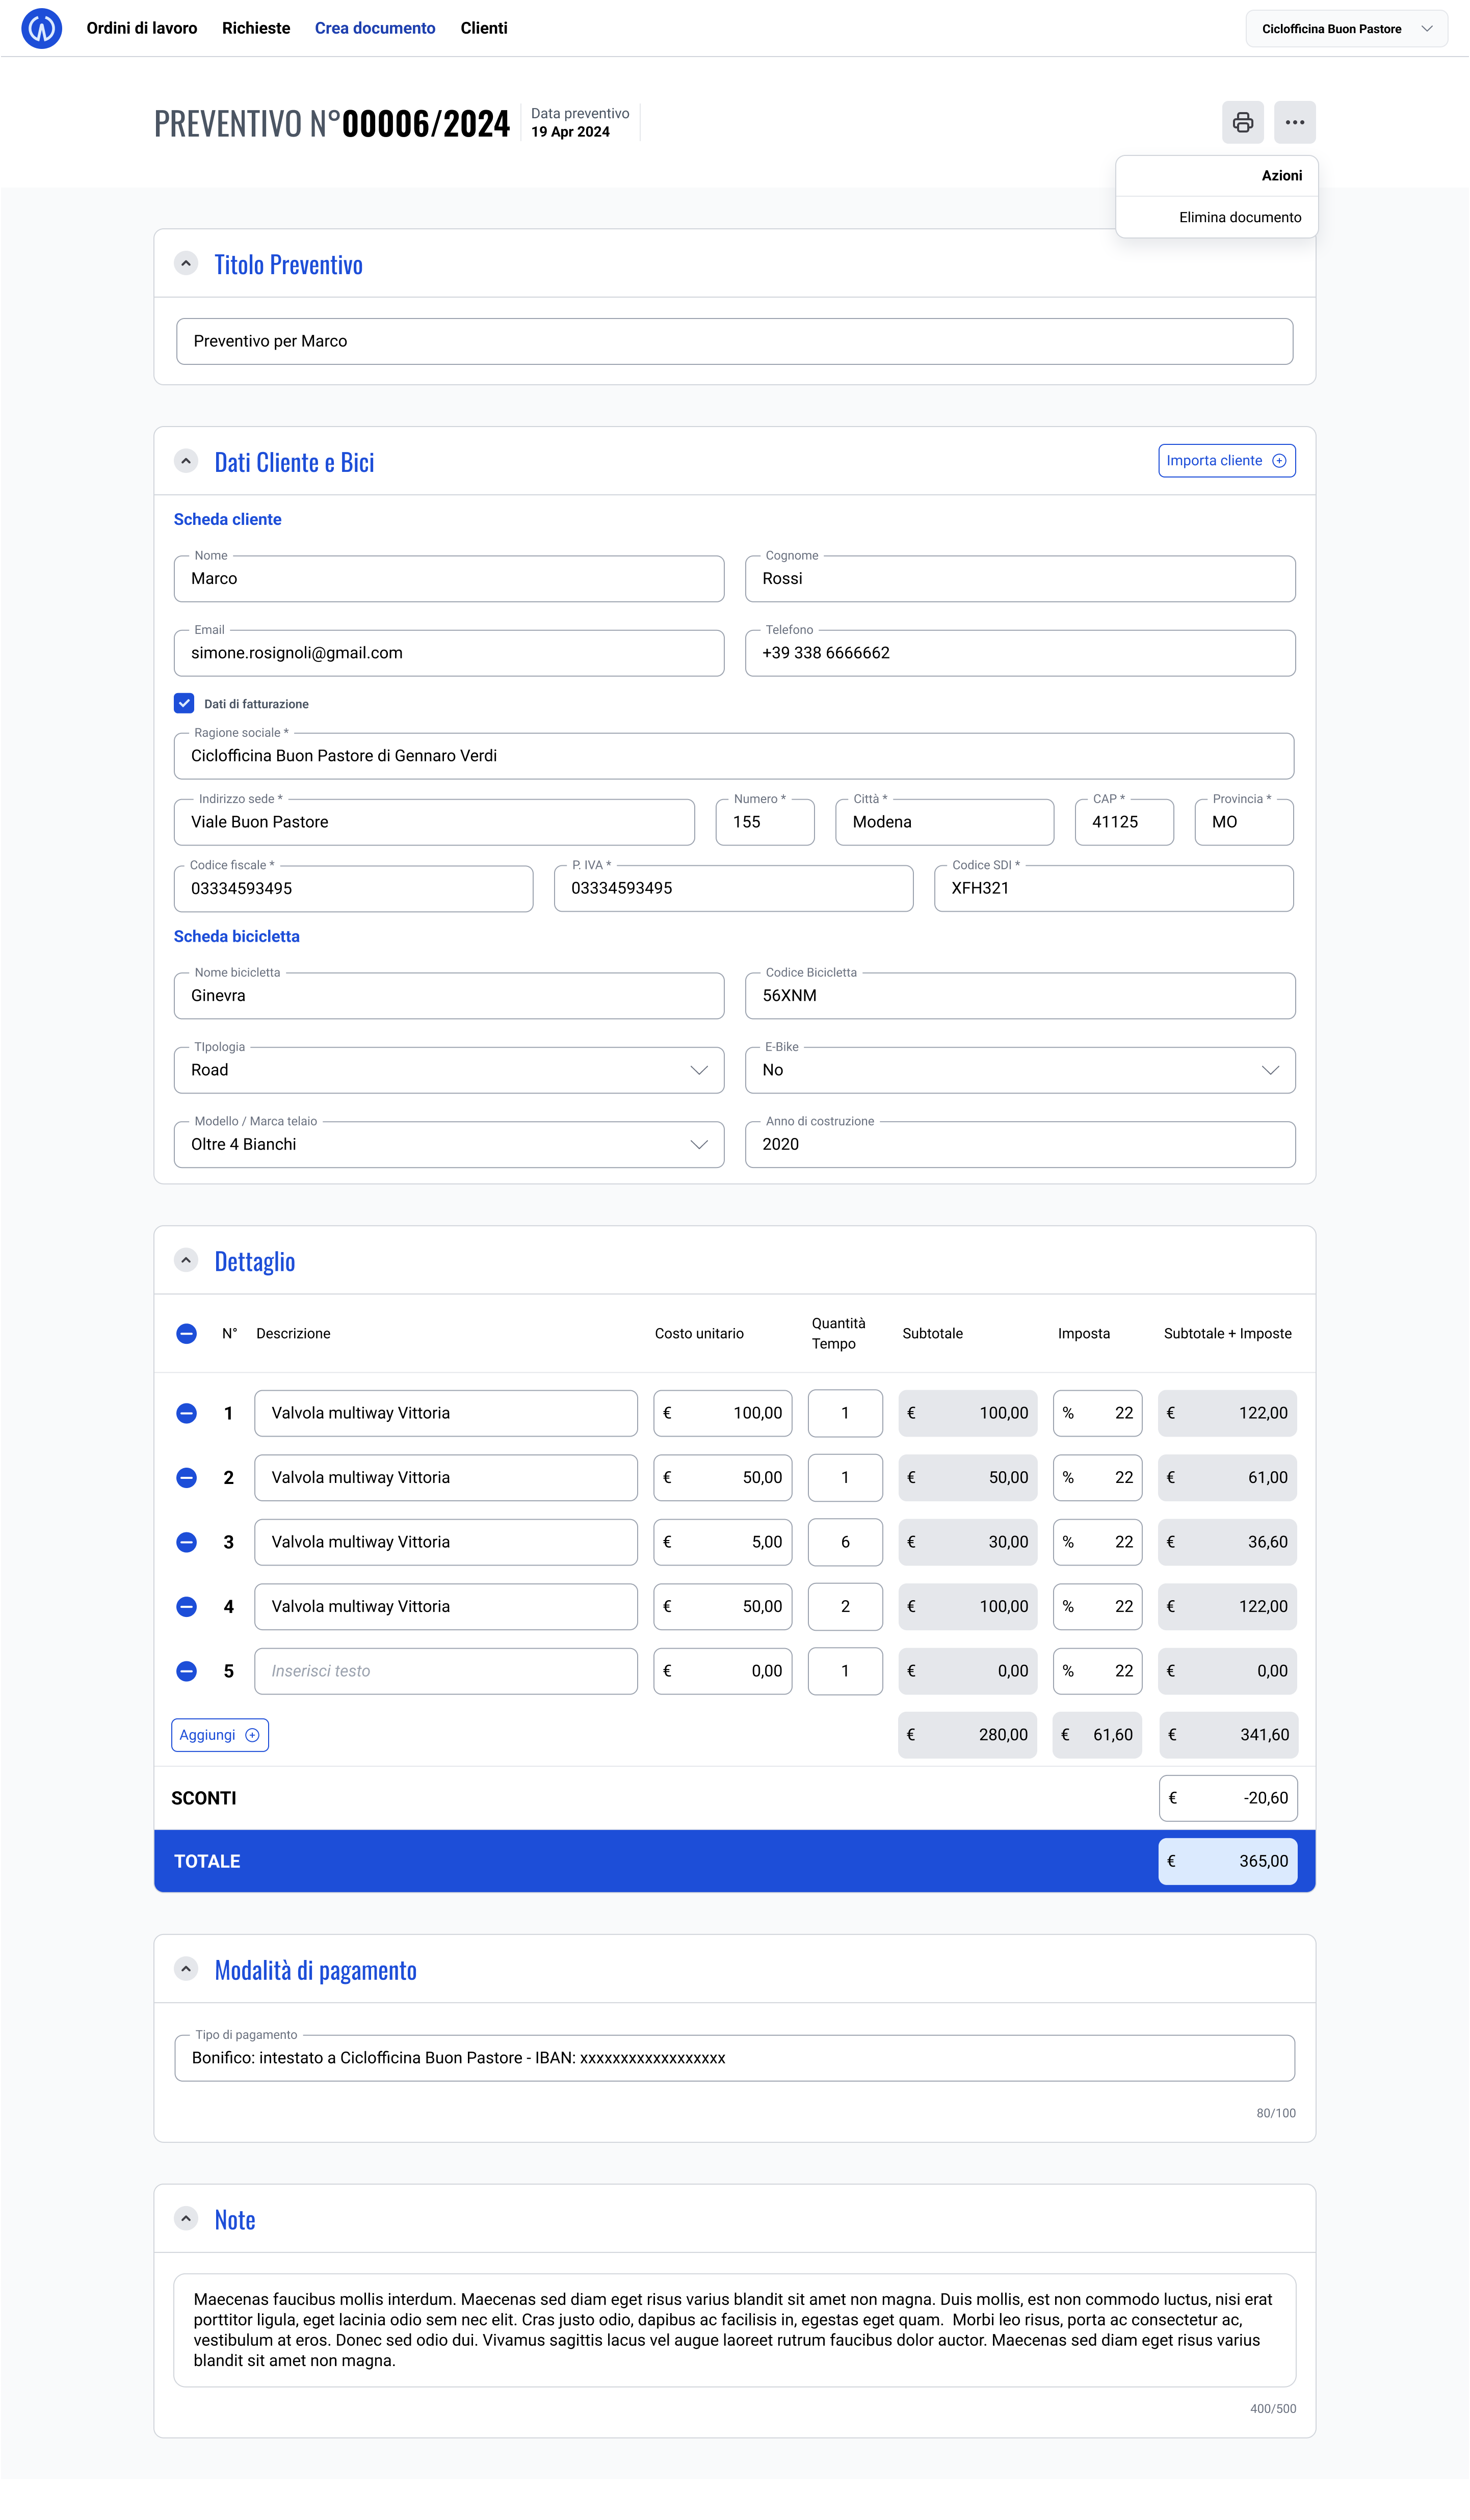Open Ciclofficina Buon Pastore account dropdown
Viewport: 1470px width, 2520px height.
[x=1345, y=29]
